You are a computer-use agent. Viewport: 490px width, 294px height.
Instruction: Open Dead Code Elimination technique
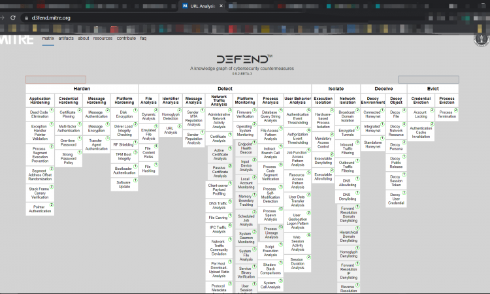40,114
